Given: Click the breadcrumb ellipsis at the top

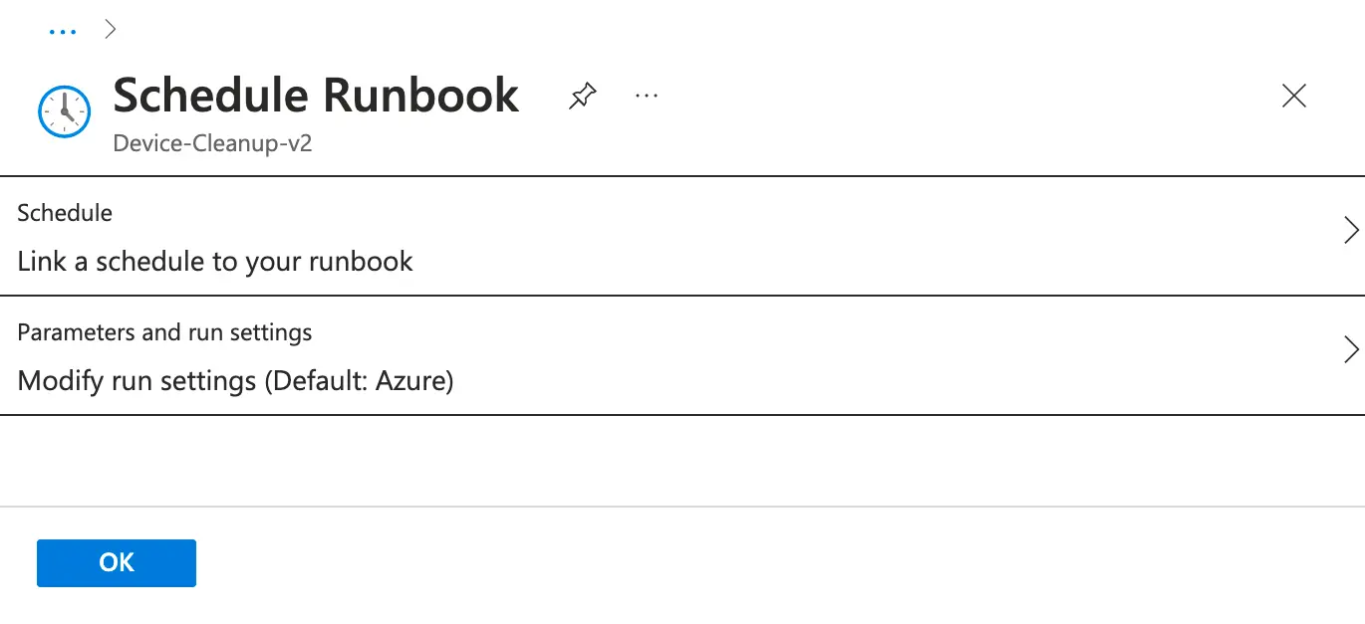Looking at the screenshot, I should click(62, 31).
